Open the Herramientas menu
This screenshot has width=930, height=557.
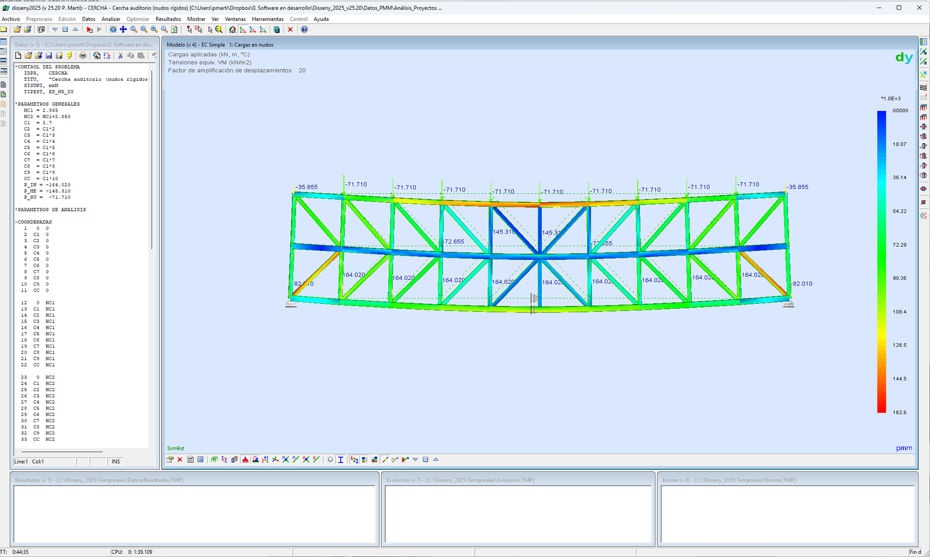tap(267, 19)
